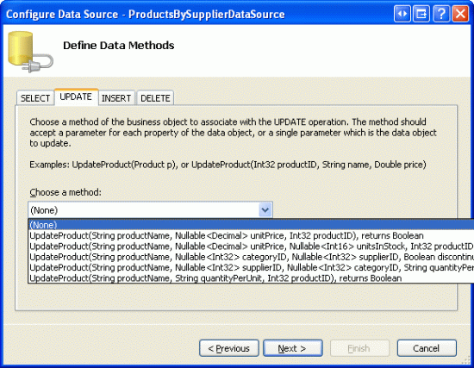Open help with the question mark icon
Image resolution: width=474 pixels, height=368 pixels.
pos(441,14)
